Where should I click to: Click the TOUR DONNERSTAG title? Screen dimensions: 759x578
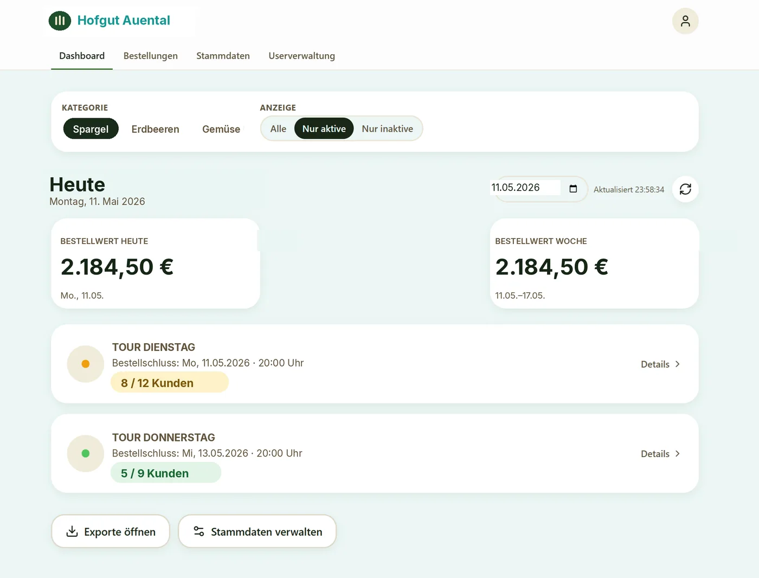(164, 437)
